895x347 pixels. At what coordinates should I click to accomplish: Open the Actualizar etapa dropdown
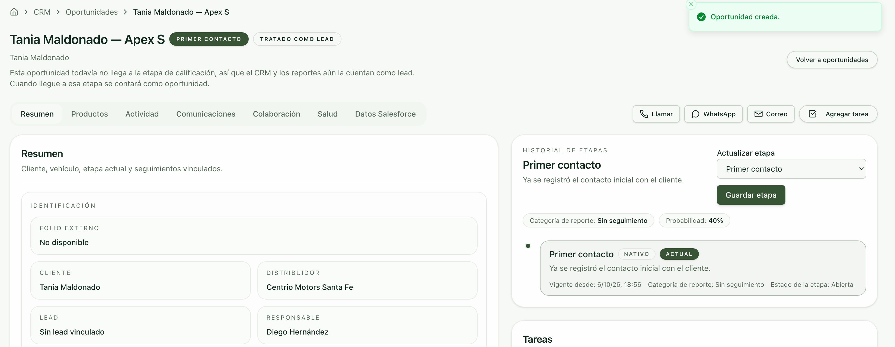coord(791,169)
